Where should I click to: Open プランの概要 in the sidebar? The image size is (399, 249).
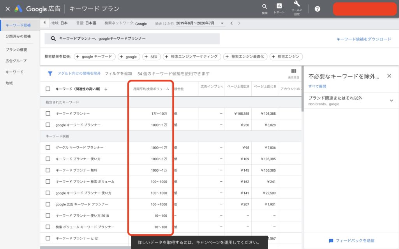pyautogui.click(x=16, y=50)
